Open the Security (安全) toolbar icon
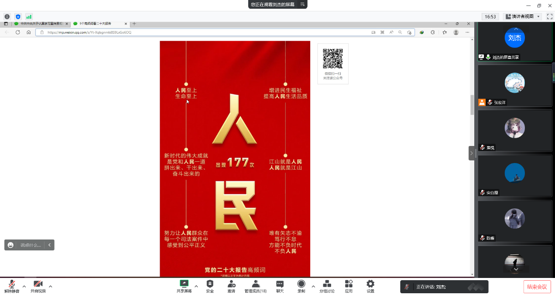The image size is (555, 295). click(210, 286)
